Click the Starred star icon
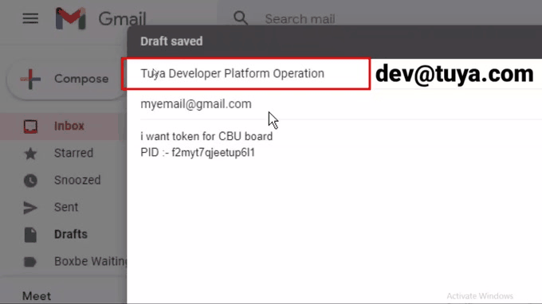The width and height of the screenshot is (542, 304). [x=30, y=154]
